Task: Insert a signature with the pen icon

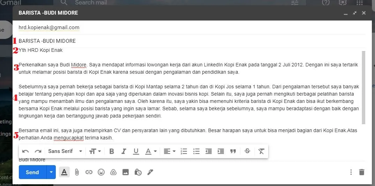Action: pos(150,172)
